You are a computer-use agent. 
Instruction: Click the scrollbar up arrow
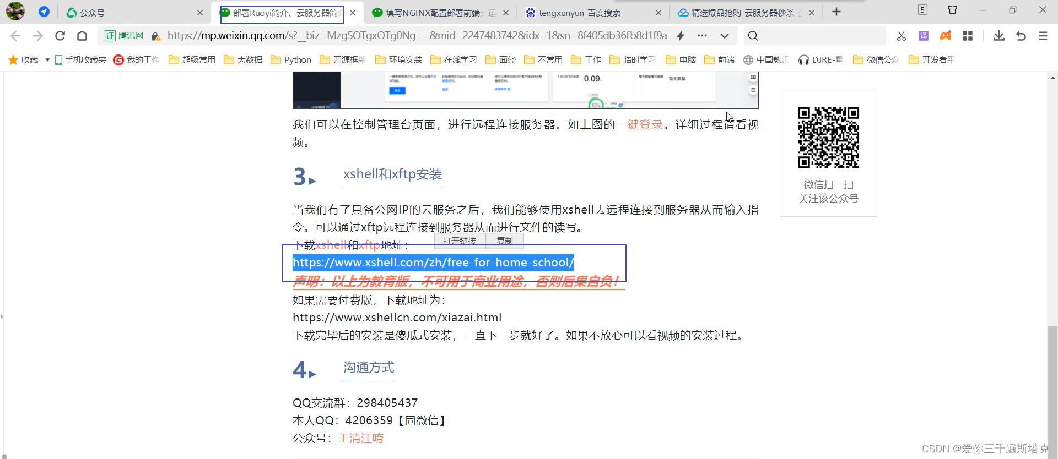(1052, 78)
